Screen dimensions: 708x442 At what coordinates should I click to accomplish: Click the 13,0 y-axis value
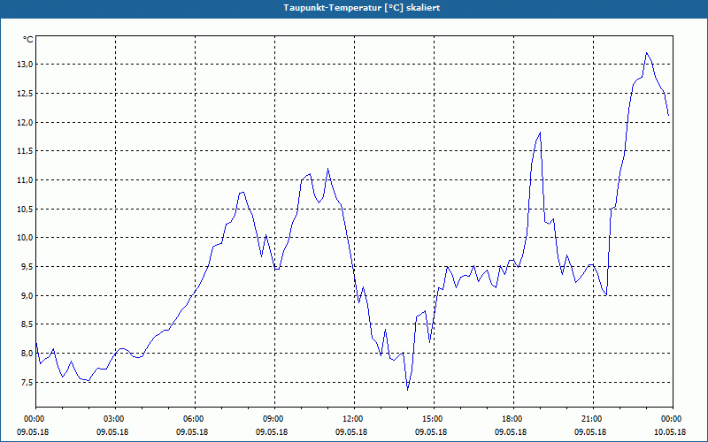coord(26,65)
